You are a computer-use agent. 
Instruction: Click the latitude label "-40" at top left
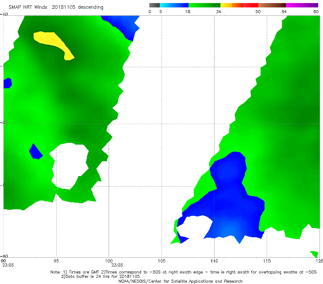(4, 14)
